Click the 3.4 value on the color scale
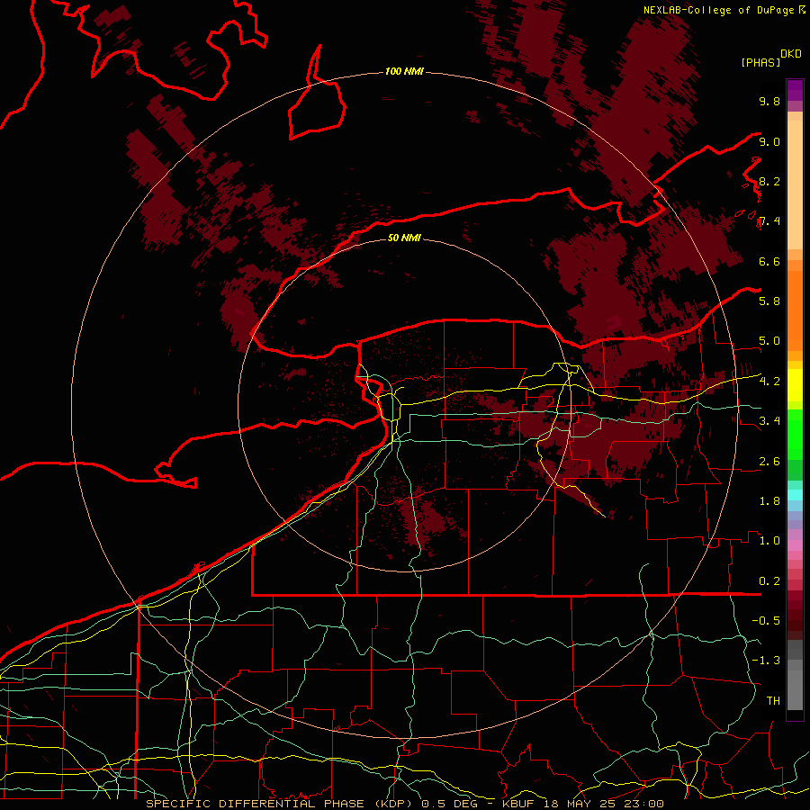Screen dimensions: 810x810 tap(769, 420)
